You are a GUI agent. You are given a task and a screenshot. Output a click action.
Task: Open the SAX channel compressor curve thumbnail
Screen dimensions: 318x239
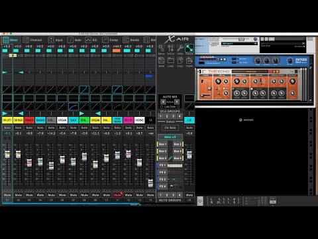pyautogui.click(x=74, y=107)
